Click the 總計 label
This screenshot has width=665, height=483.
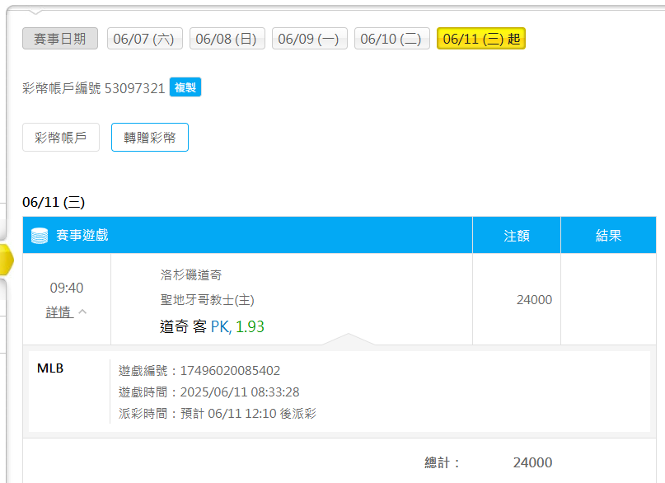click(442, 462)
